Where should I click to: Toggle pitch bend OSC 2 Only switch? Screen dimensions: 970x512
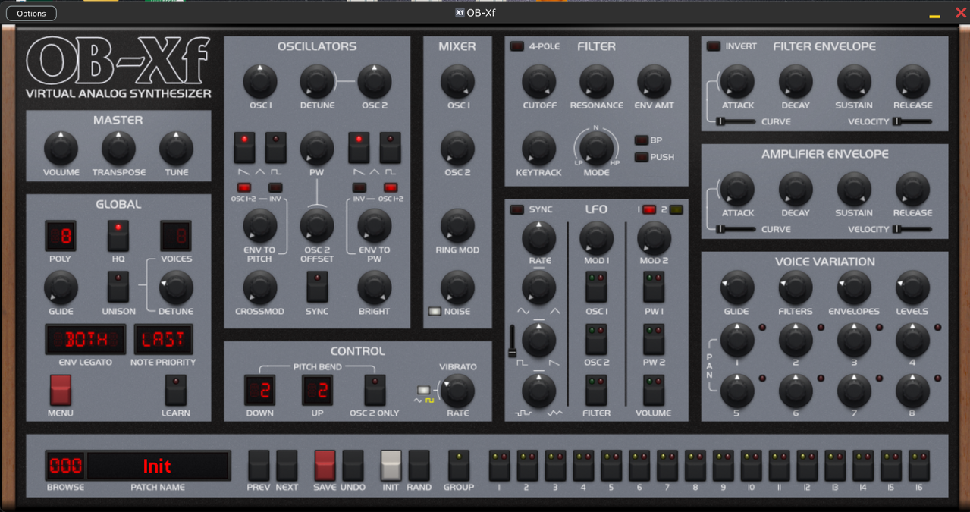375,390
